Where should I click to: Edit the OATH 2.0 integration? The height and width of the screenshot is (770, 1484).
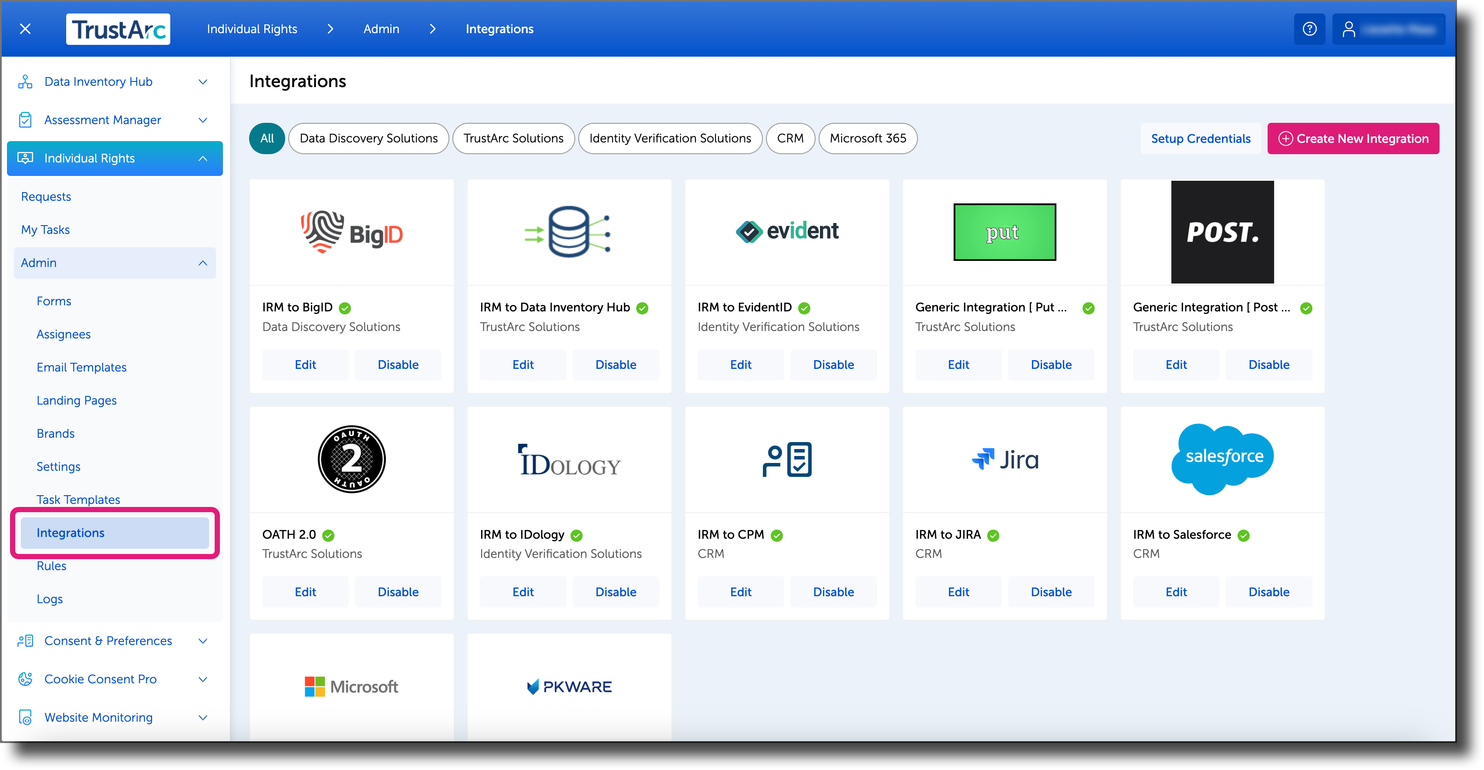(305, 592)
